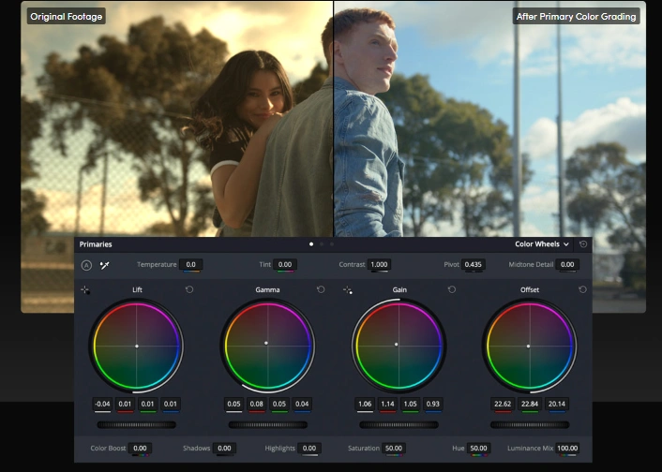Click the Shadows value field

[224, 448]
